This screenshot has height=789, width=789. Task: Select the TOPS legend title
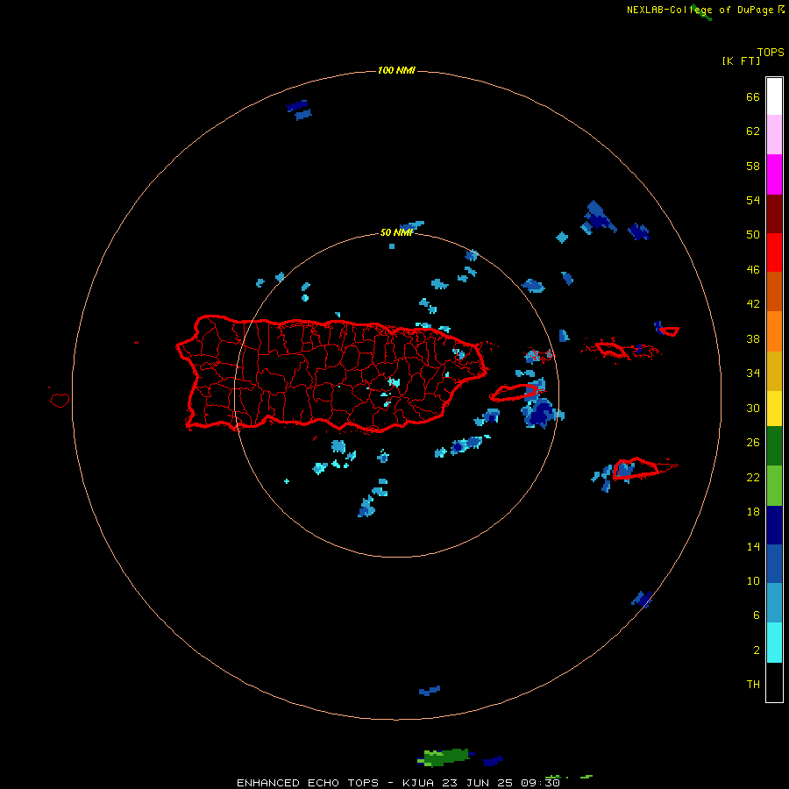point(771,52)
